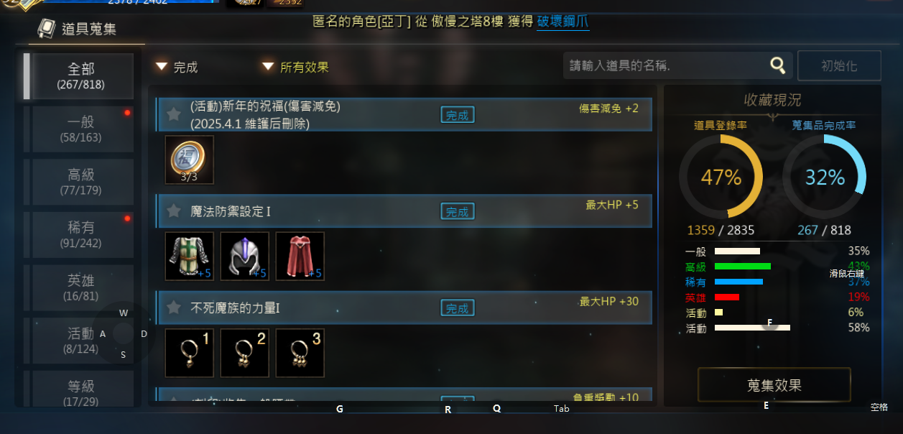Open the 完成 filter dropdown

[x=177, y=67]
